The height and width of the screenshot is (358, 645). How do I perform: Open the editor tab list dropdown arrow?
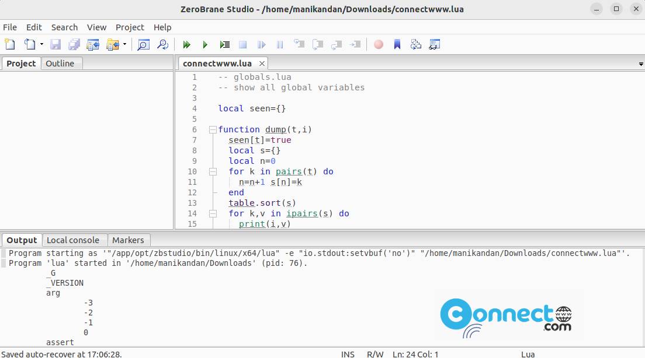point(641,64)
